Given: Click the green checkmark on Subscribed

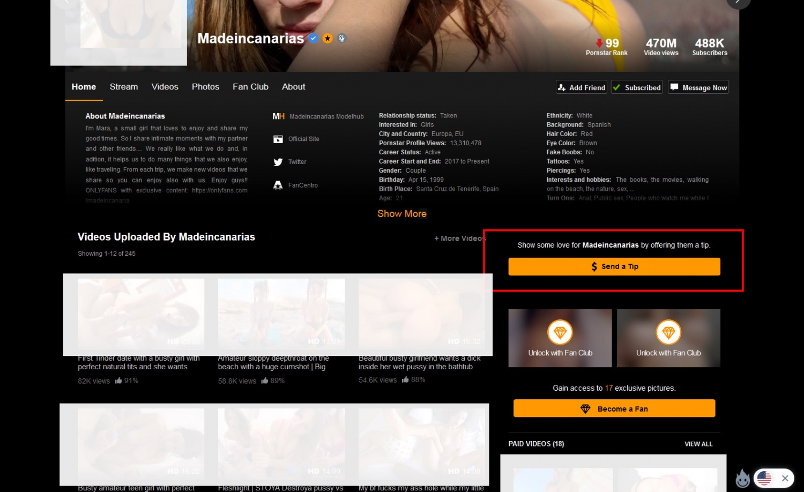Looking at the screenshot, I should (617, 87).
